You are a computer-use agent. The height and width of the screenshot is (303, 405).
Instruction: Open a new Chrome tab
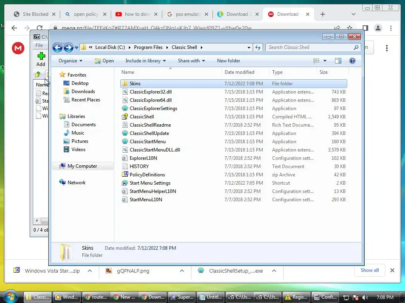click(323, 14)
